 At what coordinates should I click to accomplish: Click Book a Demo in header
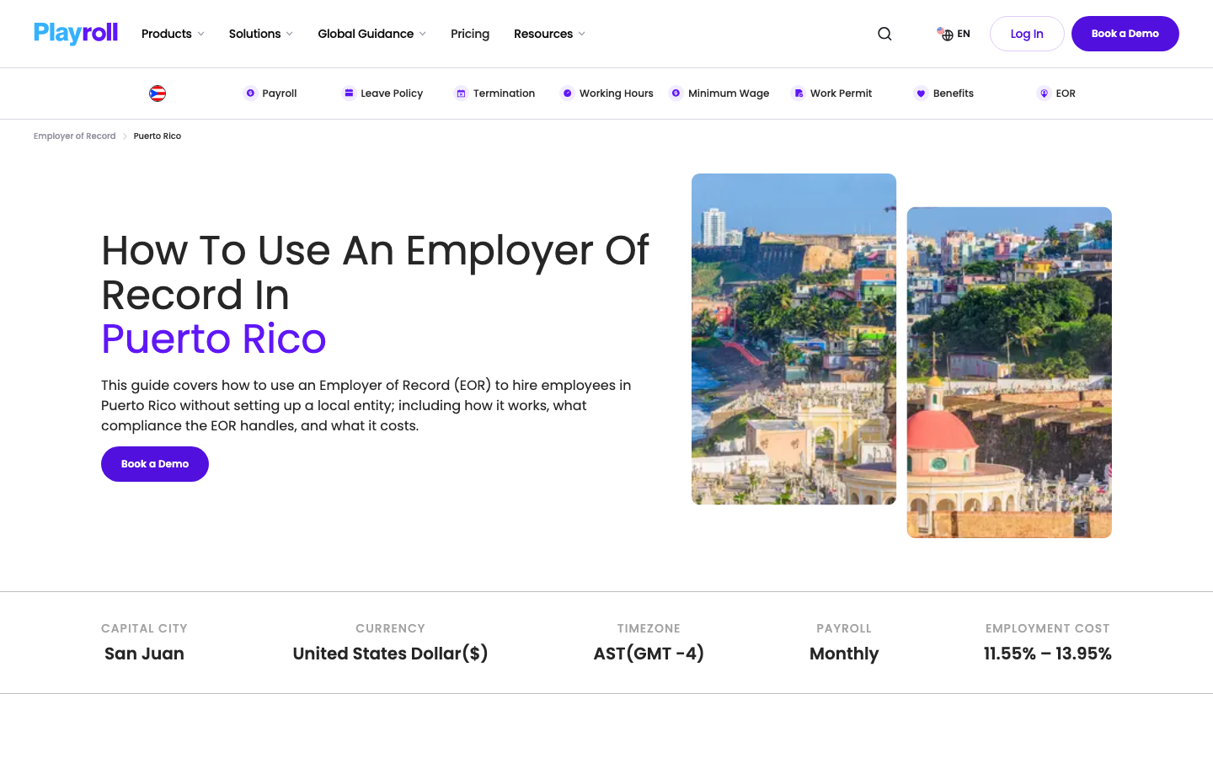point(1125,34)
